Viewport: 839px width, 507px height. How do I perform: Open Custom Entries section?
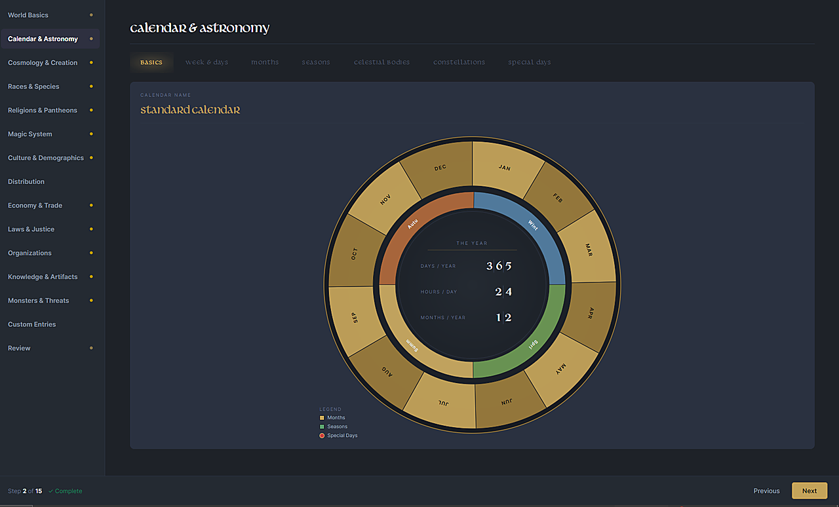point(50,324)
